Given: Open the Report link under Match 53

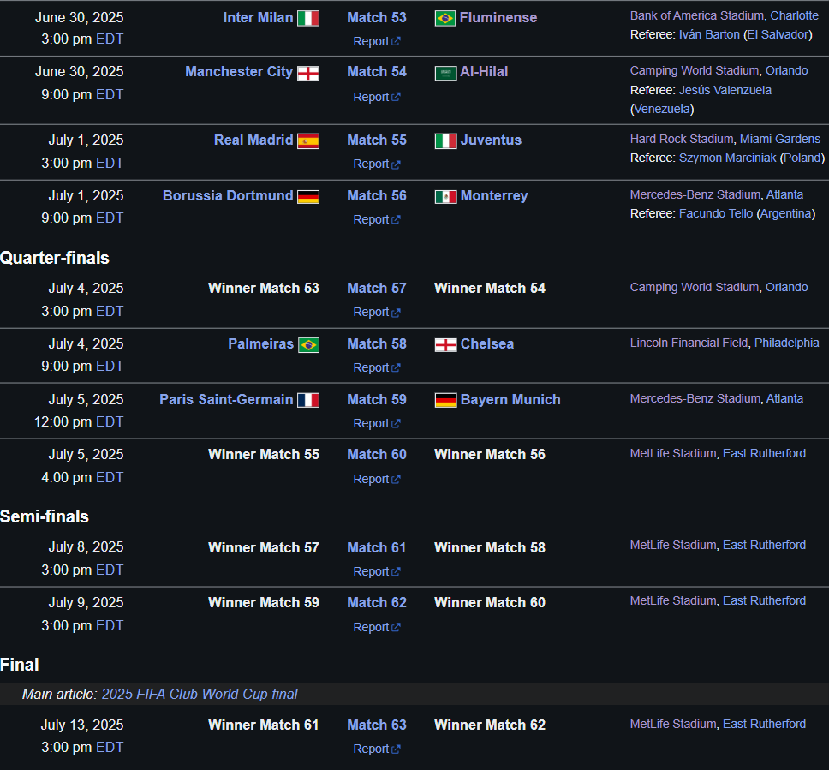Looking at the screenshot, I should coord(377,41).
